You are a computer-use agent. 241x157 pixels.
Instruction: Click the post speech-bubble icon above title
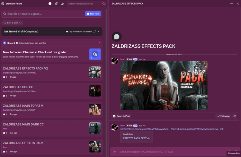point(117,37)
